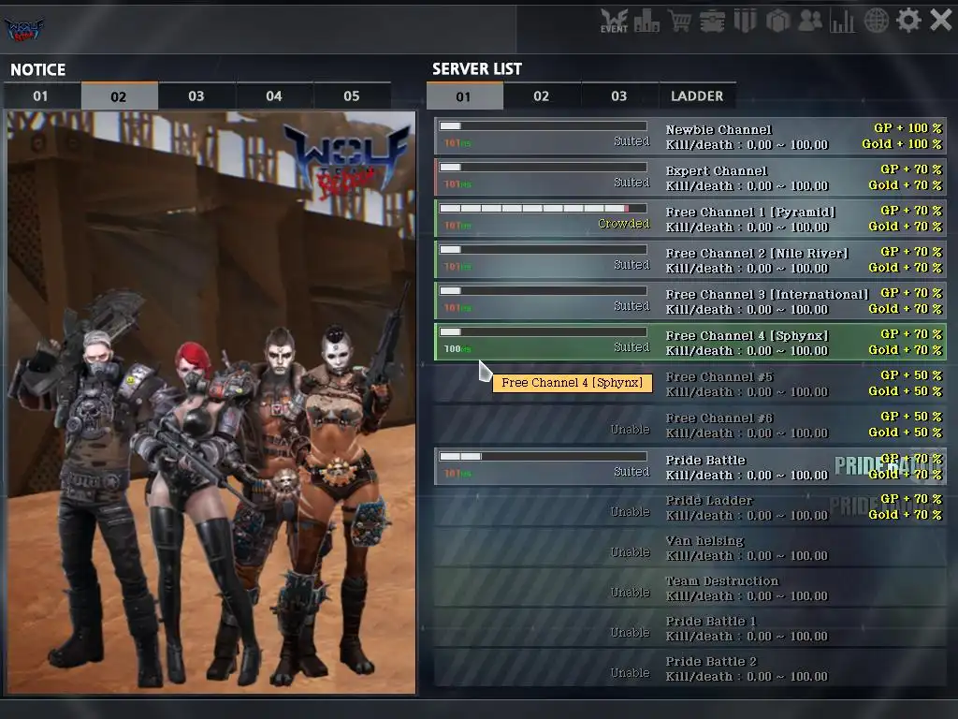Click the Free Channel #5 row
The image size is (958, 719).
coord(690,383)
